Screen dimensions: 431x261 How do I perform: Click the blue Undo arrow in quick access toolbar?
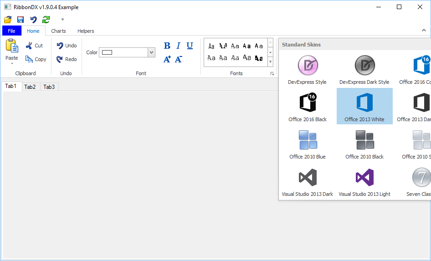point(33,20)
